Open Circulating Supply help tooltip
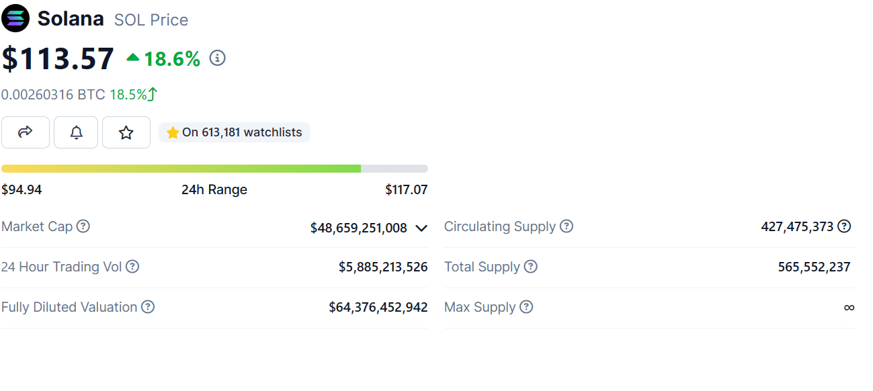The image size is (873, 391). coord(568,226)
